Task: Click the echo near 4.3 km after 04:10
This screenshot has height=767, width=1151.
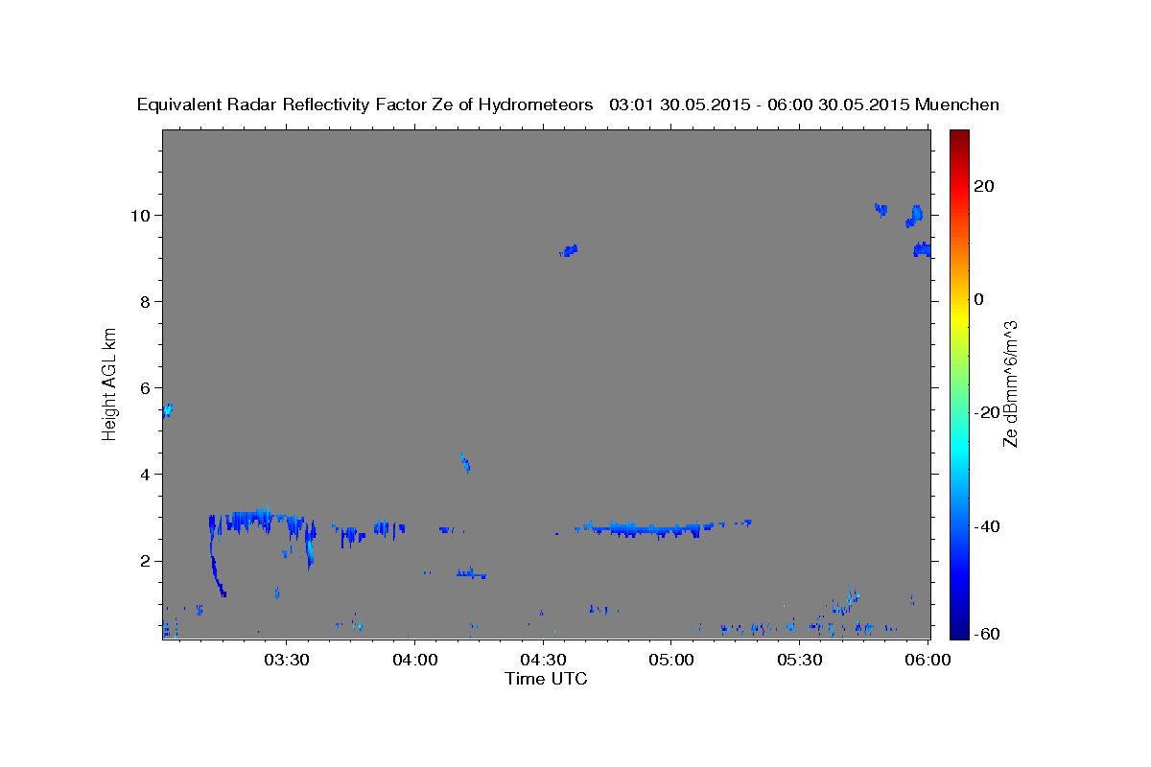Action: [x=465, y=463]
